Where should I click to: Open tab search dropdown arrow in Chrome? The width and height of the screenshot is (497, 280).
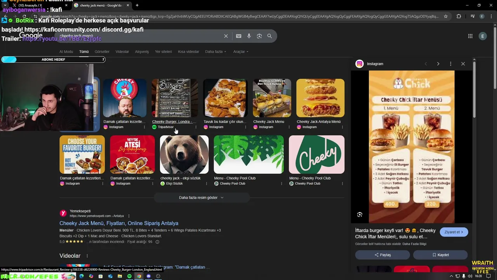5,5
